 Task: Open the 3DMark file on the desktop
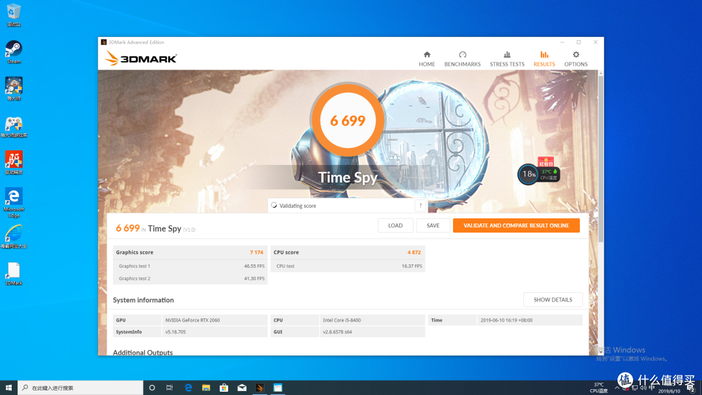click(x=14, y=274)
